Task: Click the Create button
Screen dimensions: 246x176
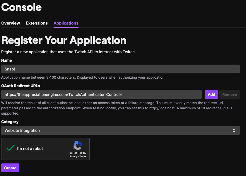Action: [10, 168]
